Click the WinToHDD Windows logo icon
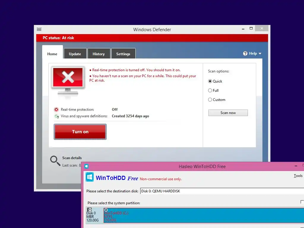 pyautogui.click(x=90, y=177)
